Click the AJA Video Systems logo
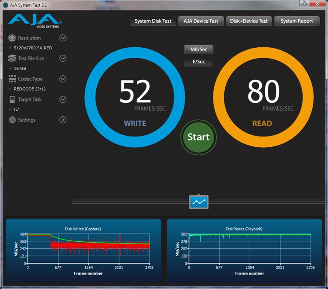The height and width of the screenshot is (289, 328). pos(35,21)
